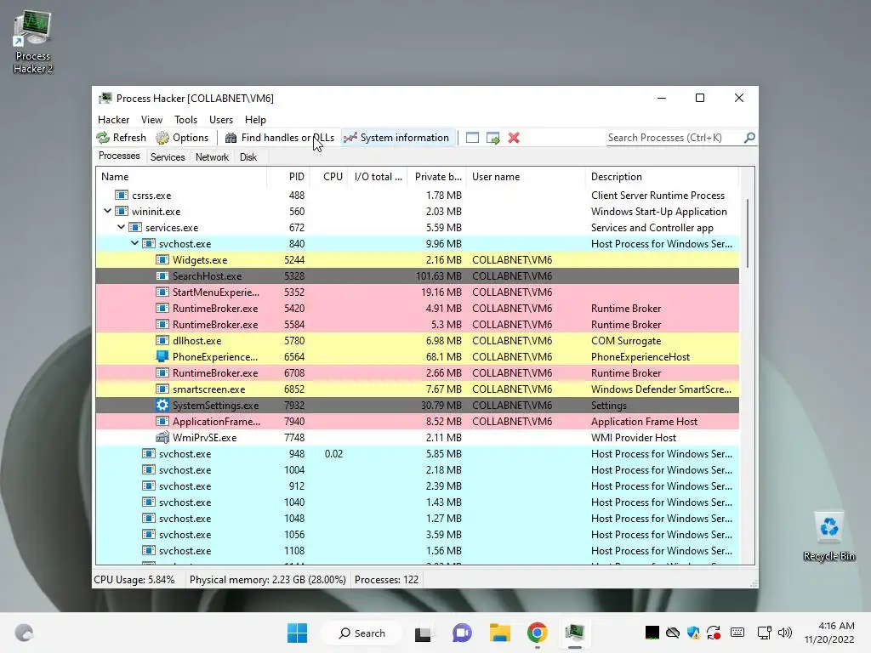Open Find handles or DLLs
This screenshot has height=653, width=871.
tap(279, 138)
